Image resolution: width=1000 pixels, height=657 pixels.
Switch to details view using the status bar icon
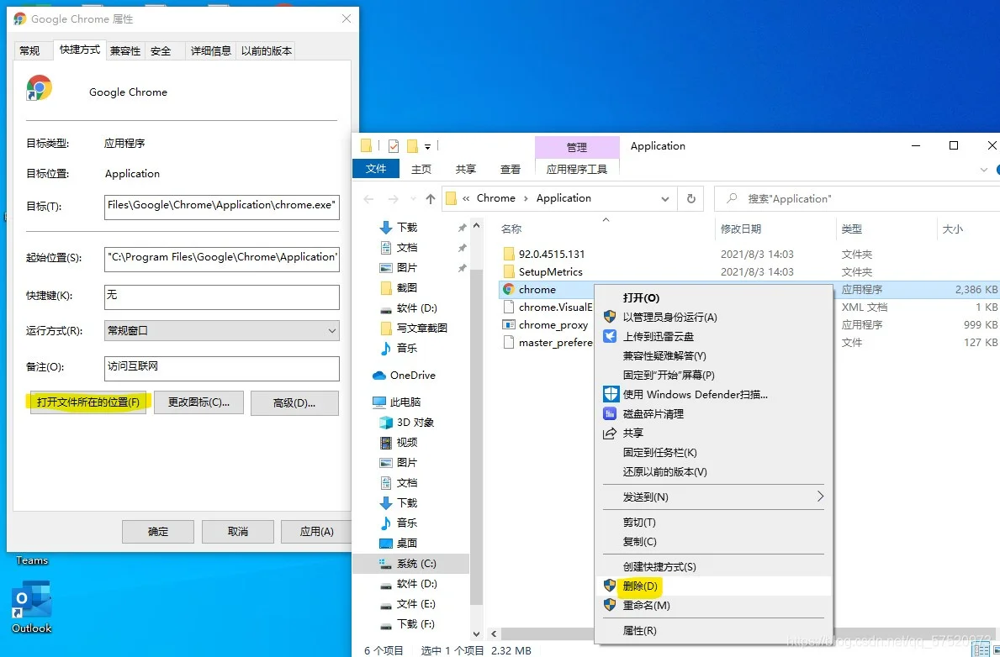[981, 650]
